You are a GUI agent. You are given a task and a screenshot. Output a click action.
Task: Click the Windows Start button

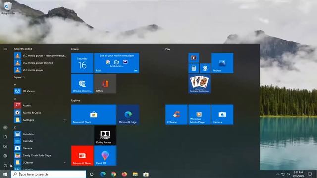[5, 174]
